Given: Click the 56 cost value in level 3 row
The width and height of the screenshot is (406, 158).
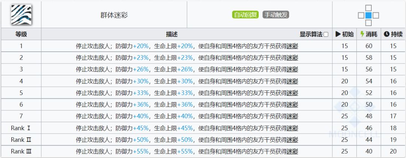Looking at the screenshot, I should [x=369, y=69].
